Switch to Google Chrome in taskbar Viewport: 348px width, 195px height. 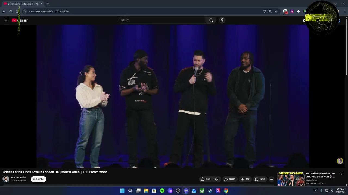click(226, 191)
